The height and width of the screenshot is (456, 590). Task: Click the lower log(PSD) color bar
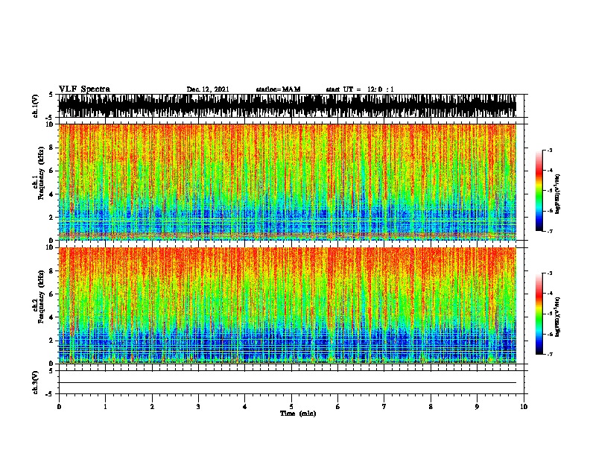[x=539, y=314]
